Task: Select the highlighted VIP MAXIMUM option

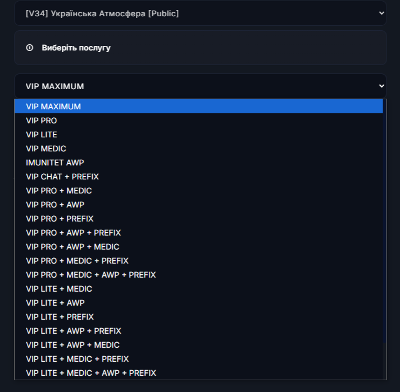Action: 53,107
